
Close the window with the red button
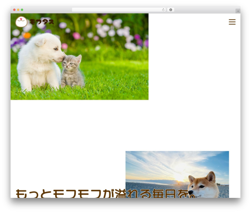[x=15, y=10]
